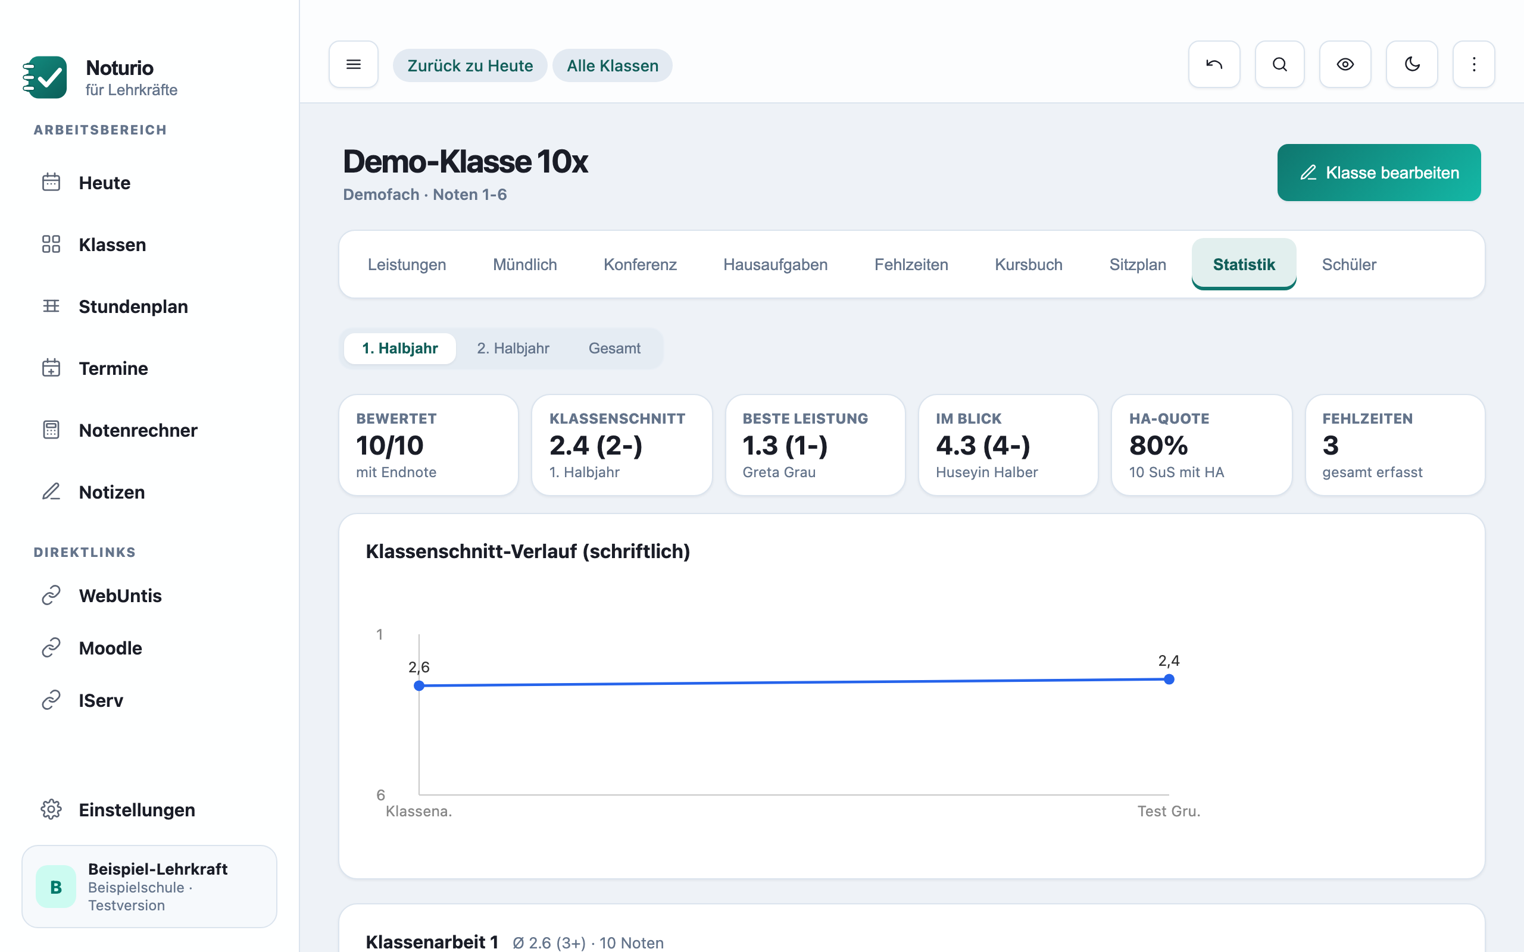Click the chart data point labeled 2,6
Screen dimensions: 1524x952
point(419,685)
